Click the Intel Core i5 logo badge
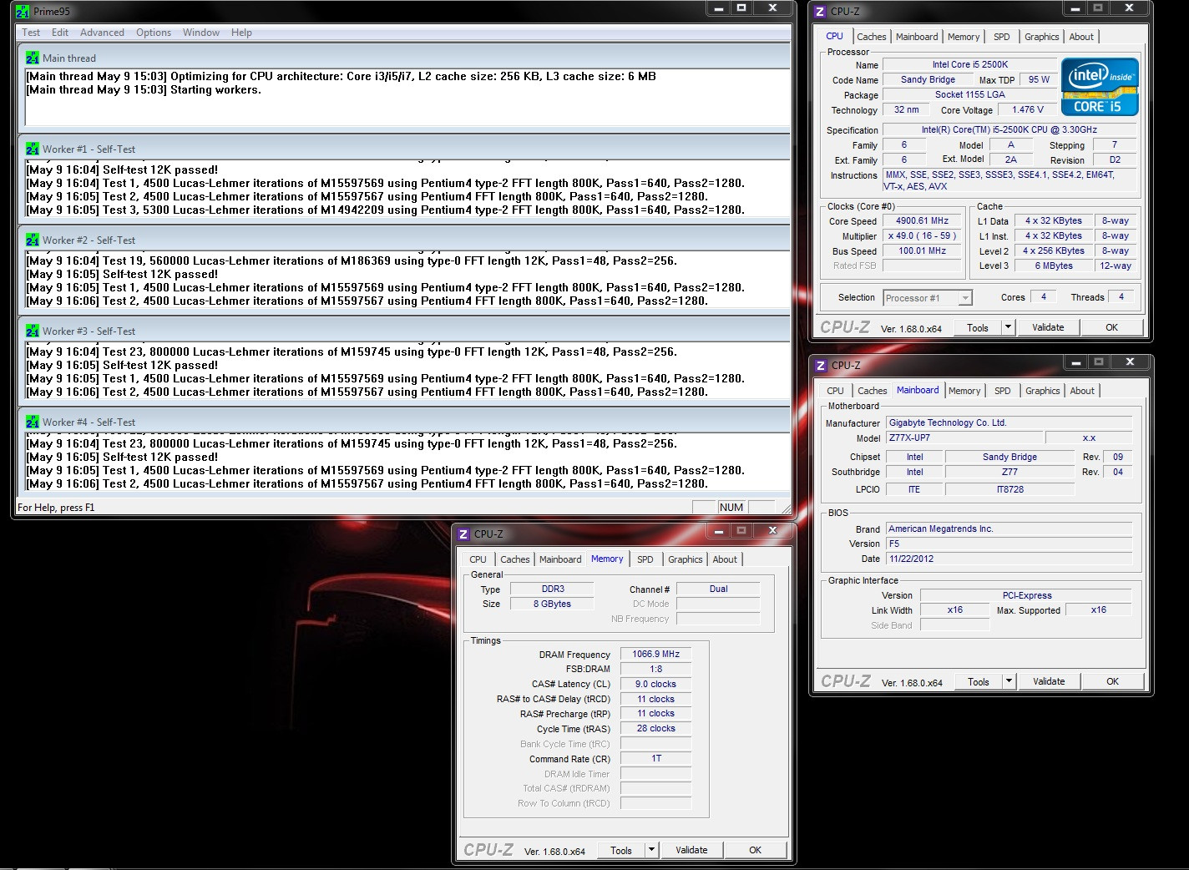The width and height of the screenshot is (1189, 870). [x=1100, y=87]
